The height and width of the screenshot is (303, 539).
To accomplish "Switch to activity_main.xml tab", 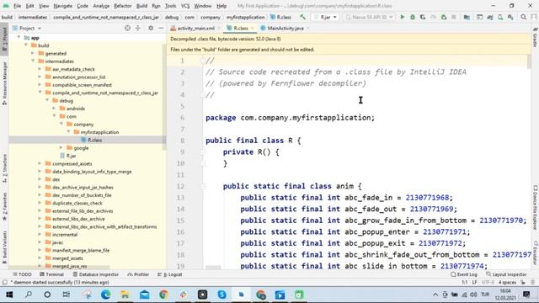I will click(195, 28).
